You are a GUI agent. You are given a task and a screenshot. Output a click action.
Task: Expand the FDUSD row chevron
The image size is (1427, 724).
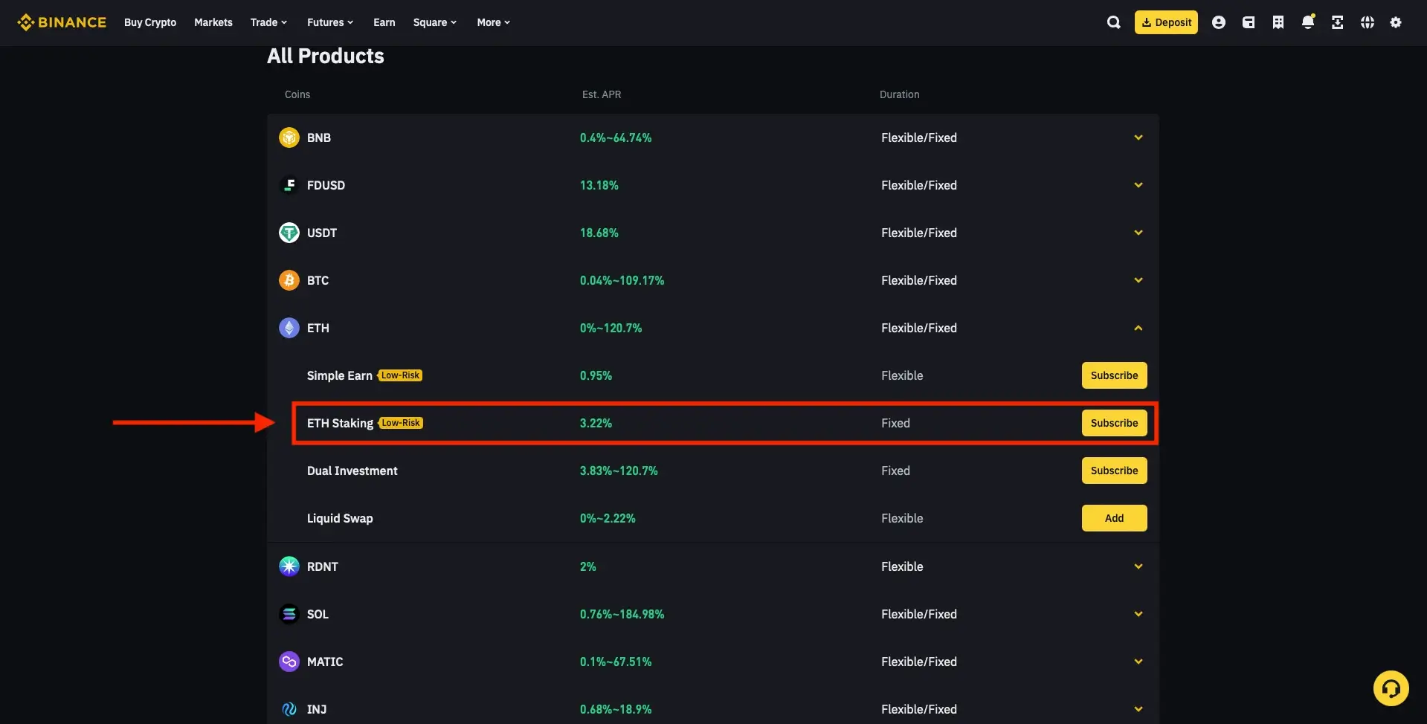[x=1138, y=185]
